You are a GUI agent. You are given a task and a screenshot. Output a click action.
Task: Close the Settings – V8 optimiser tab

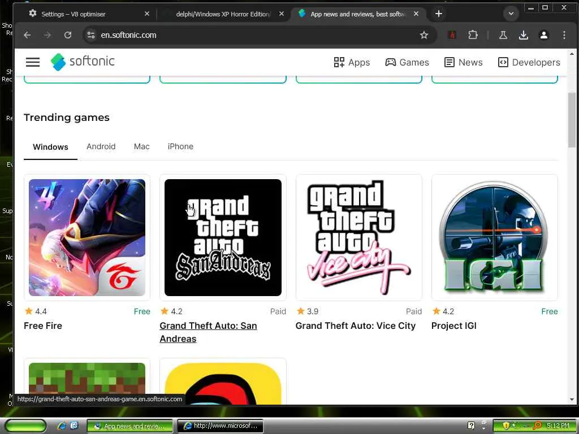click(147, 14)
